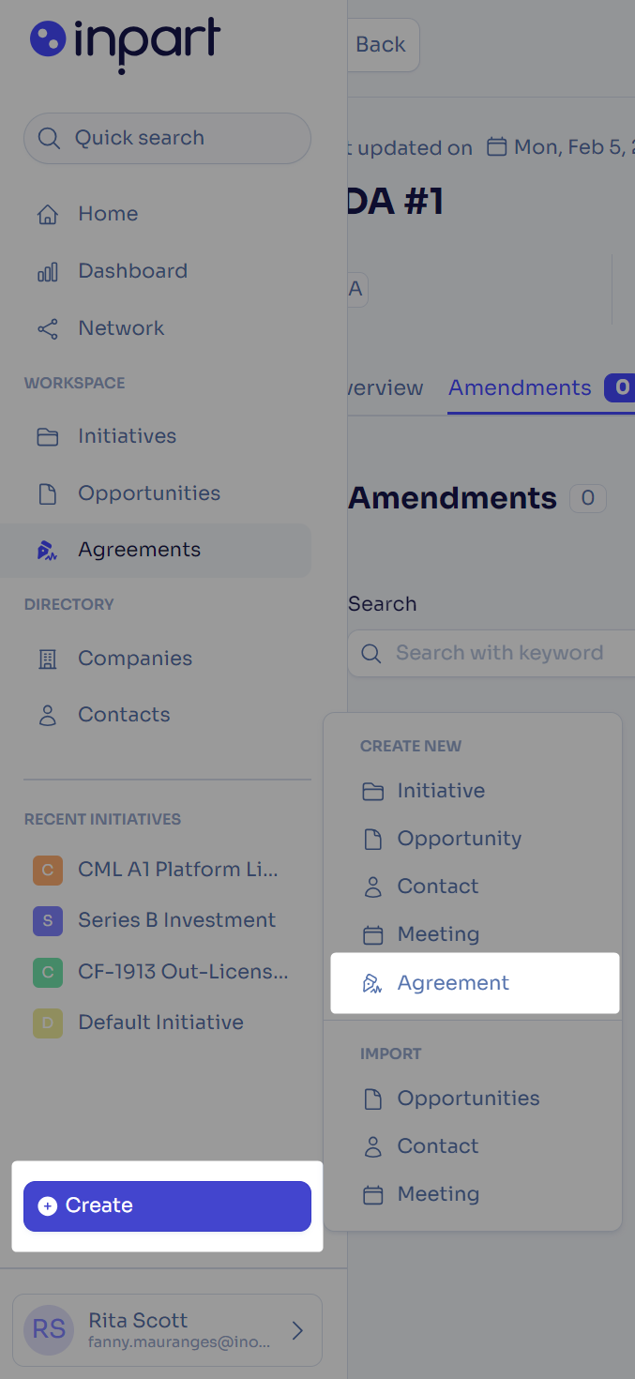Click the Companies building icon
Image resolution: width=635 pixels, height=1379 pixels.
(47, 659)
